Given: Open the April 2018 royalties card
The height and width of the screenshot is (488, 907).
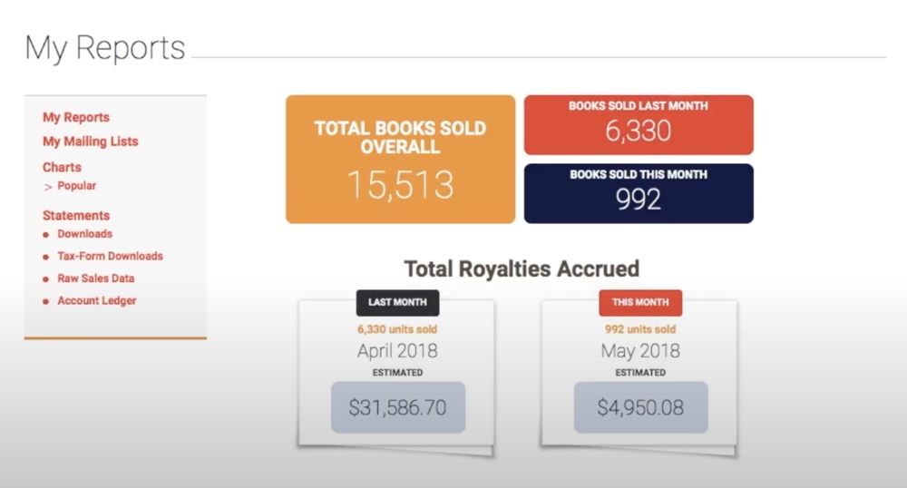Looking at the screenshot, I should (x=397, y=351).
